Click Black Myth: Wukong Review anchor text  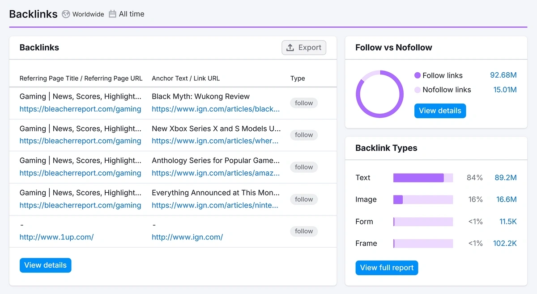(200, 96)
